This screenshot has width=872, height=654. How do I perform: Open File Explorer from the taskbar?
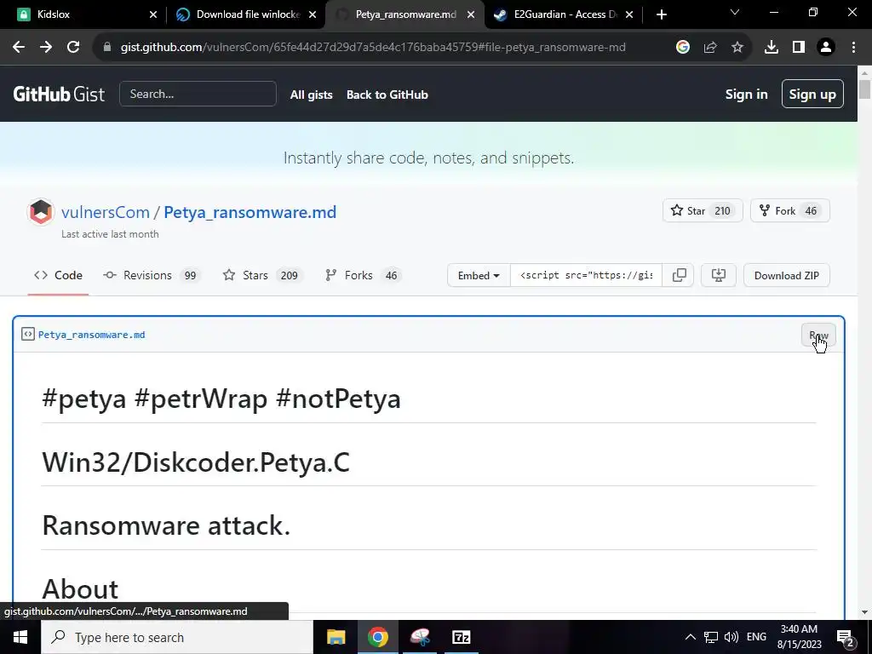click(336, 637)
